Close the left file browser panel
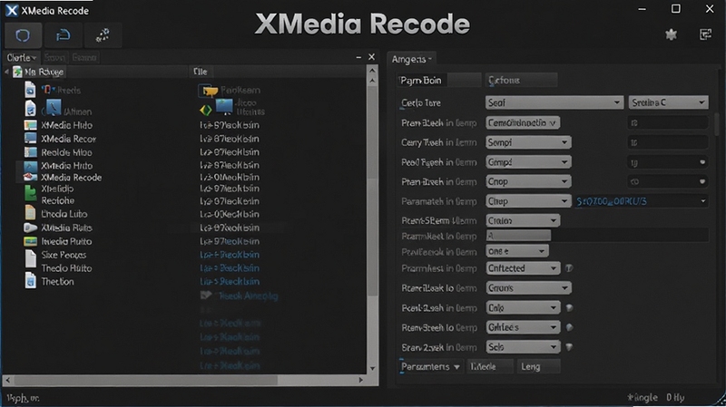The image size is (726, 407). click(x=371, y=57)
